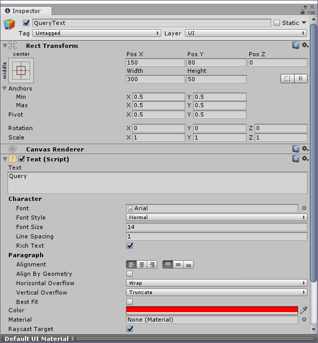This screenshot has height=343, width=318.
Task: Click the None (Material) field
Action: pos(212,320)
